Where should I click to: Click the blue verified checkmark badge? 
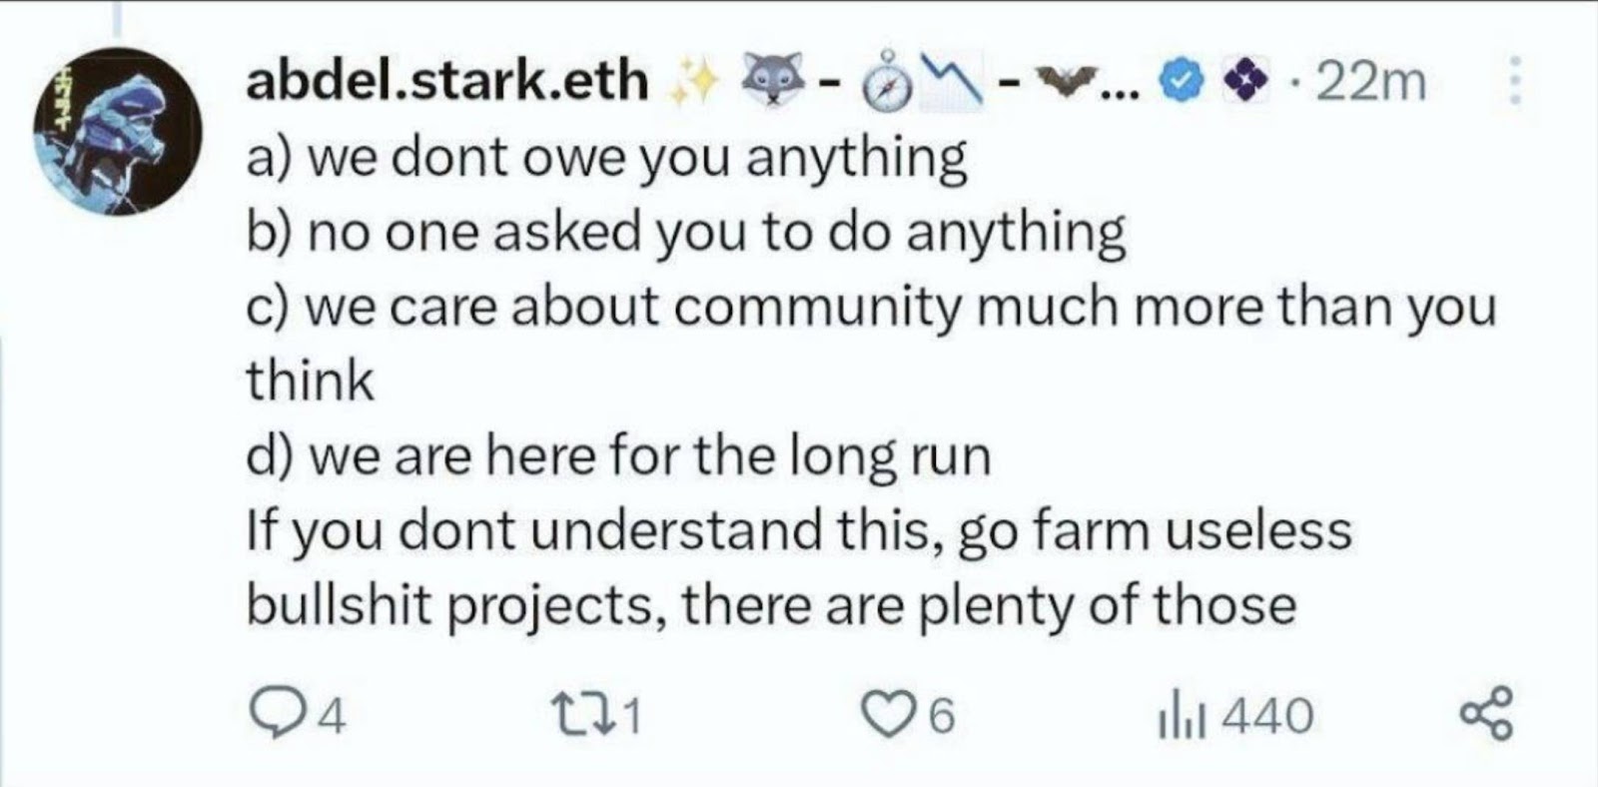pyautogui.click(x=1183, y=81)
